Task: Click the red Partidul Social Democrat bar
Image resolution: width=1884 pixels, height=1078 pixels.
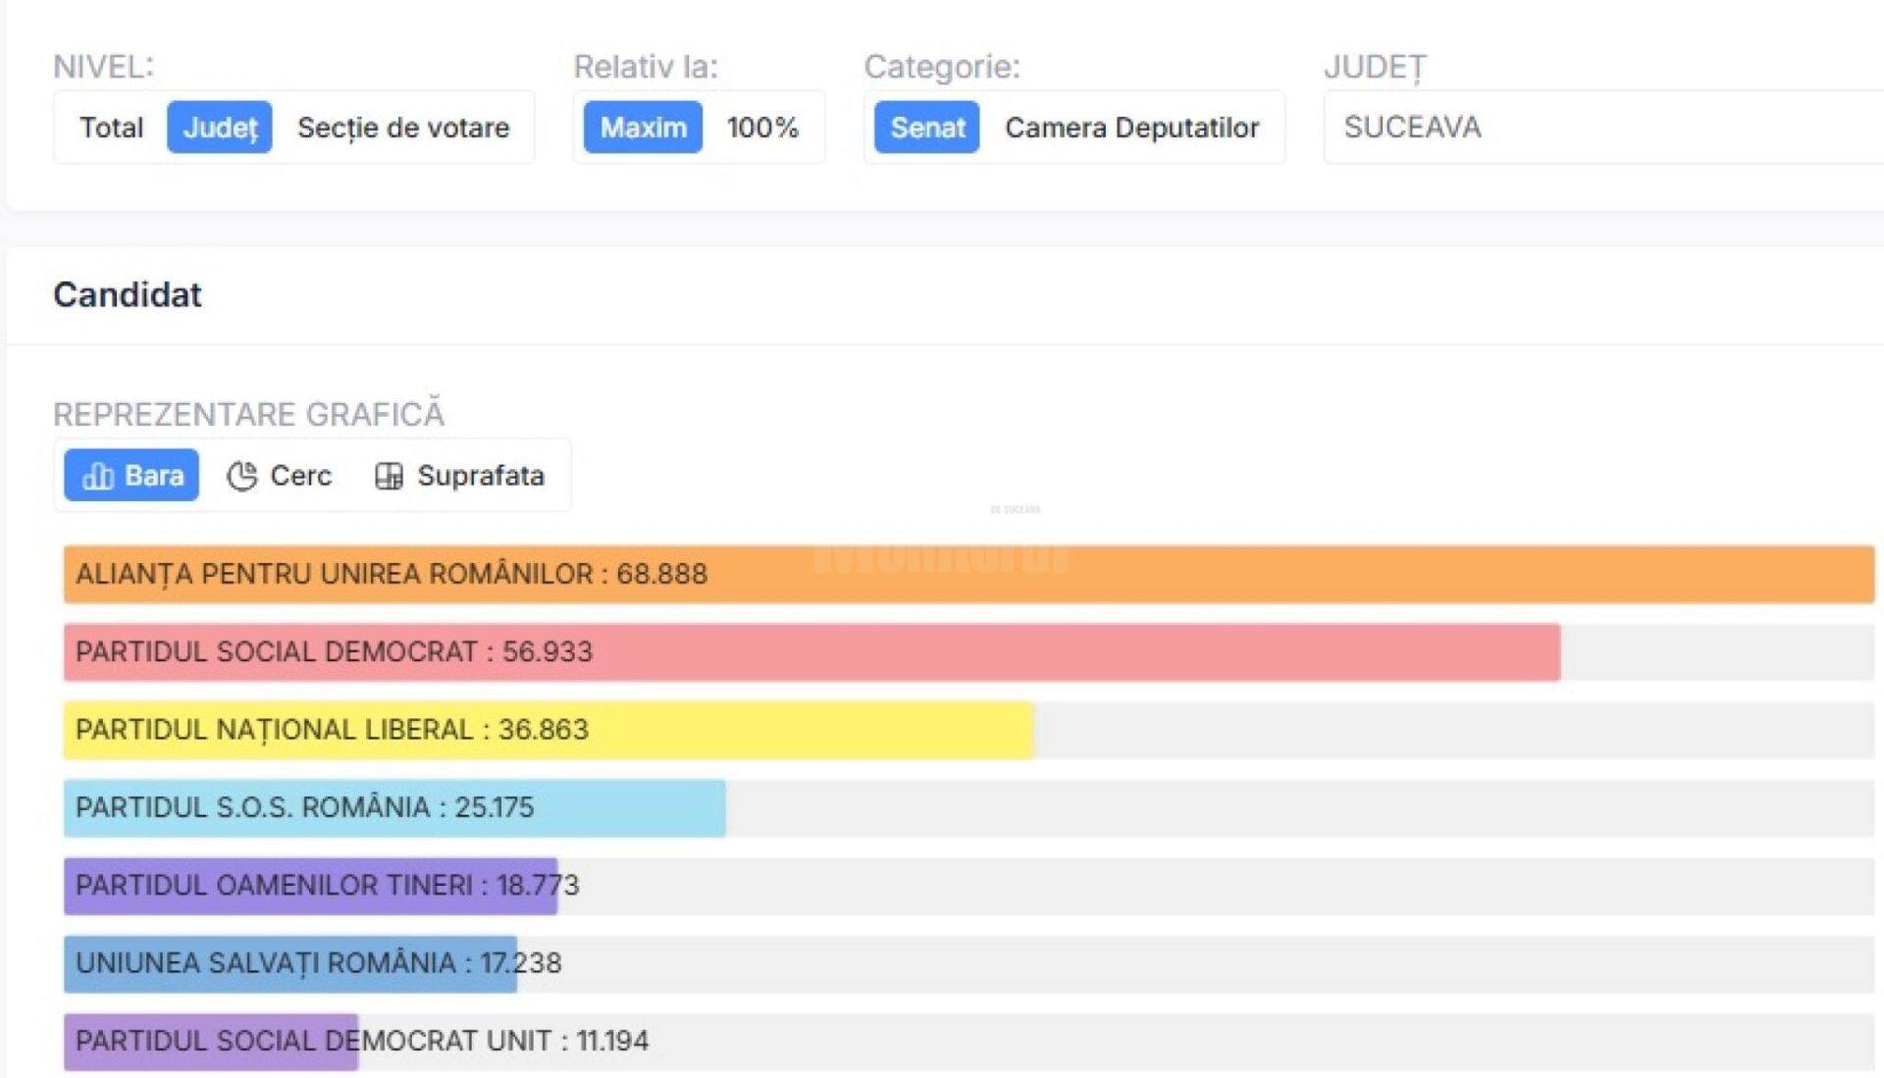Action: 811,652
